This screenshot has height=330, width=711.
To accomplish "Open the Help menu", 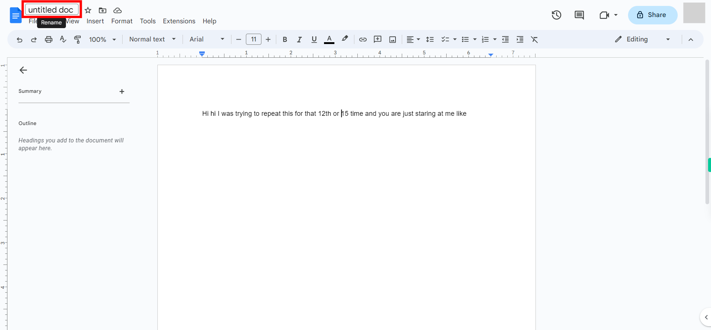I will (x=210, y=21).
